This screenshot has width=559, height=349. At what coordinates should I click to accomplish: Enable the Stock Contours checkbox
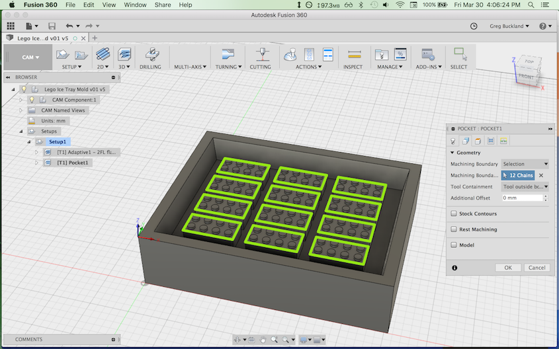point(454,213)
